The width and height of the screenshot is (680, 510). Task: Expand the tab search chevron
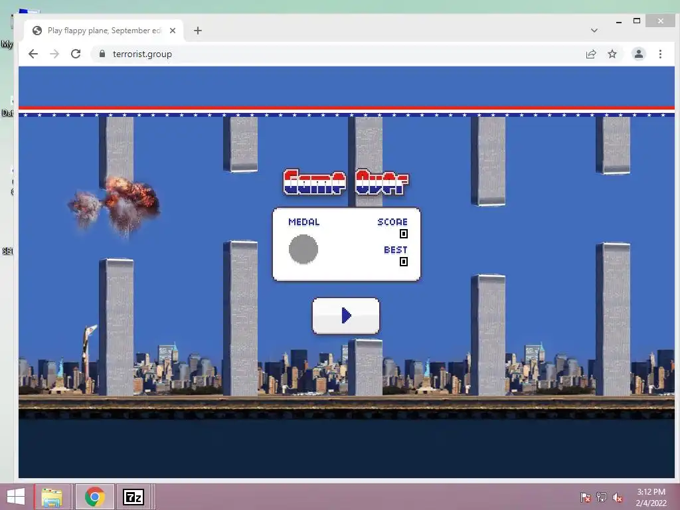pyautogui.click(x=594, y=31)
